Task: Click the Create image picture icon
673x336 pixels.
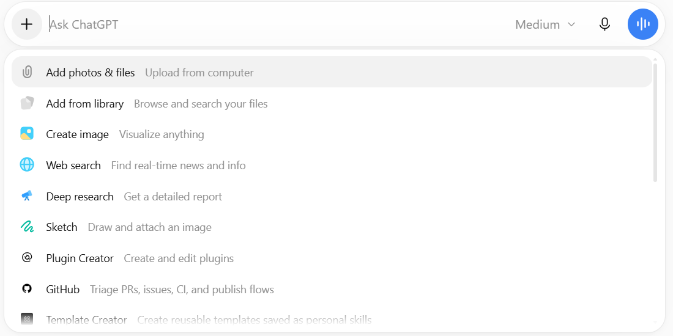Action: coord(27,134)
